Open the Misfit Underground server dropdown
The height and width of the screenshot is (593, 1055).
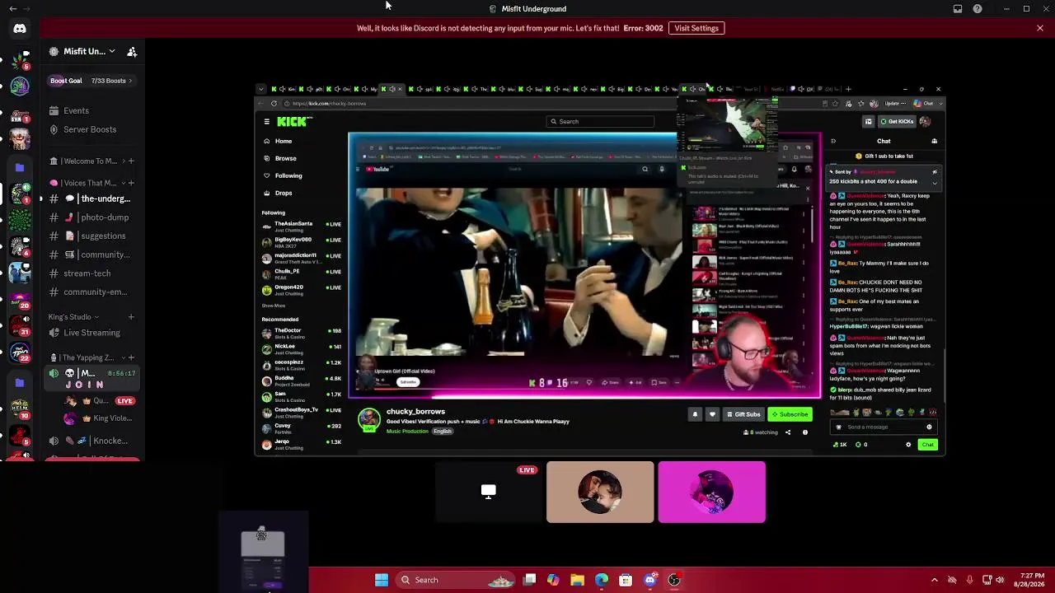84,52
